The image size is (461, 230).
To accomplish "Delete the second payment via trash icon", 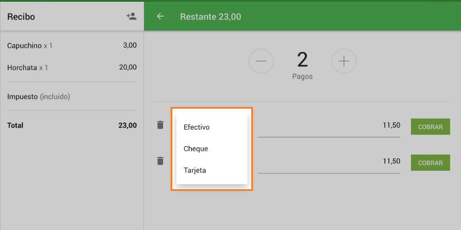I will point(160,161).
